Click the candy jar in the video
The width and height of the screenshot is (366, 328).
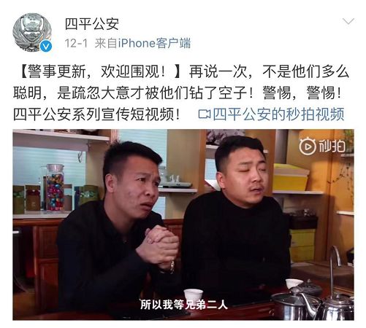[55, 187]
